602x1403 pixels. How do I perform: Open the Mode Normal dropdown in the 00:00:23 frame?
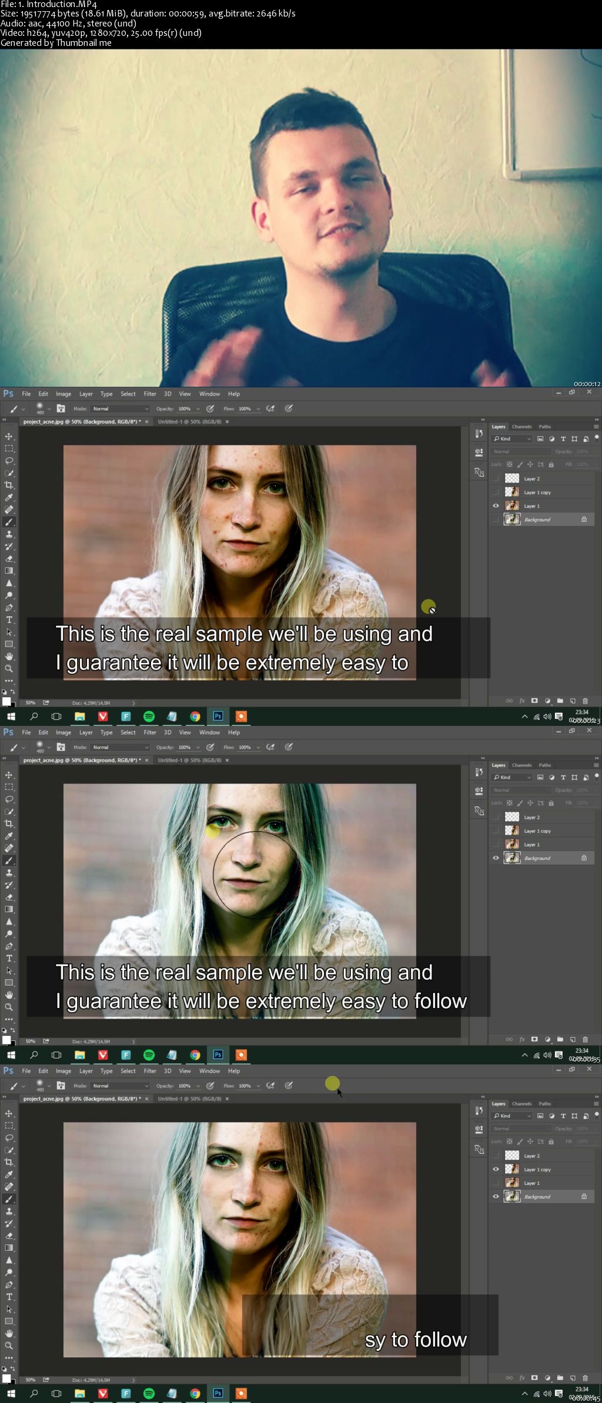[120, 409]
